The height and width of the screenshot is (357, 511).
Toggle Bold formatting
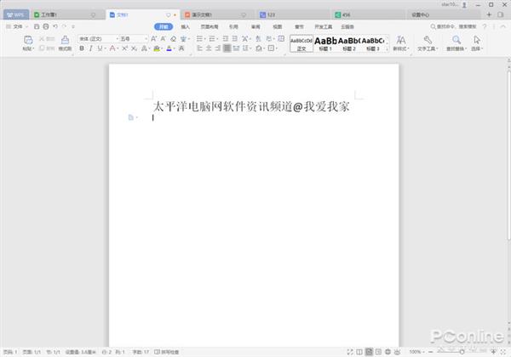coord(82,48)
